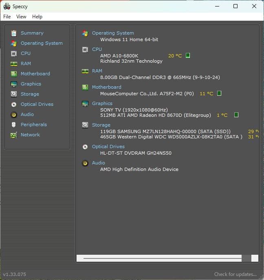Screen dimensions: 264x280
Task: Click Check for updates link
Action: (x=235, y=274)
